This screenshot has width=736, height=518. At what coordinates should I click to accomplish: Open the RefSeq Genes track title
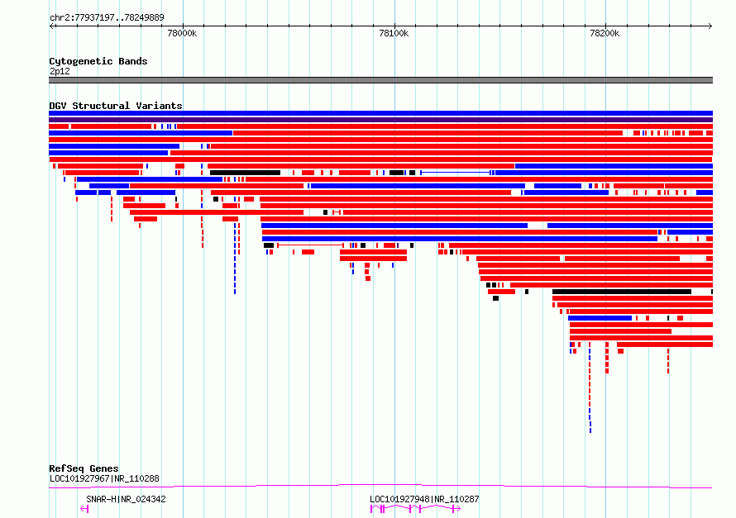point(84,468)
